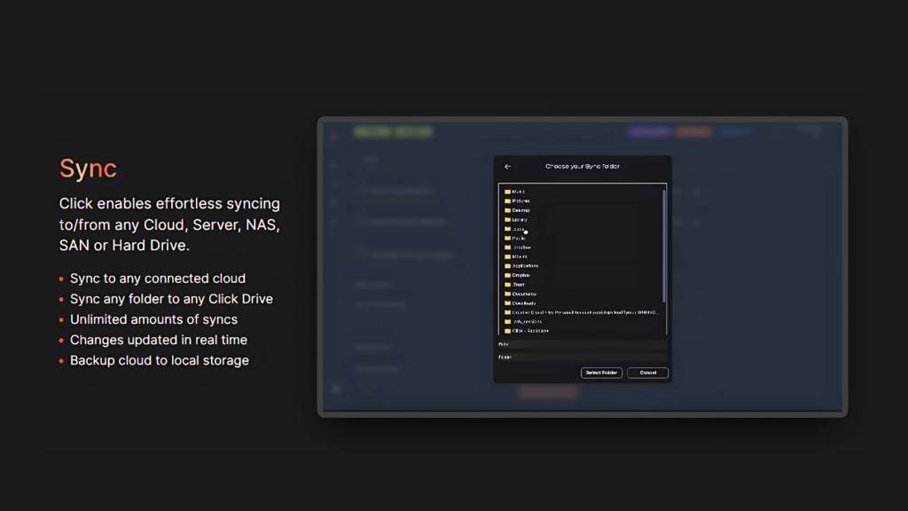The width and height of the screenshot is (908, 511).
Task: Pick the last folder starting with Click
Action: [532, 331]
